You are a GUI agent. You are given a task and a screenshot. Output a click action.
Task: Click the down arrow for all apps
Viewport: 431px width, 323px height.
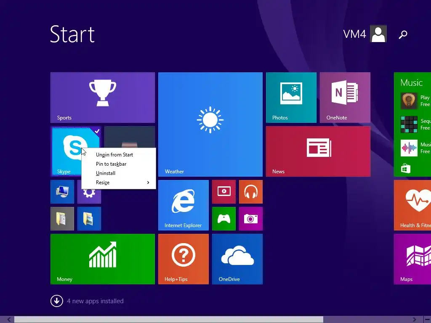(57, 301)
